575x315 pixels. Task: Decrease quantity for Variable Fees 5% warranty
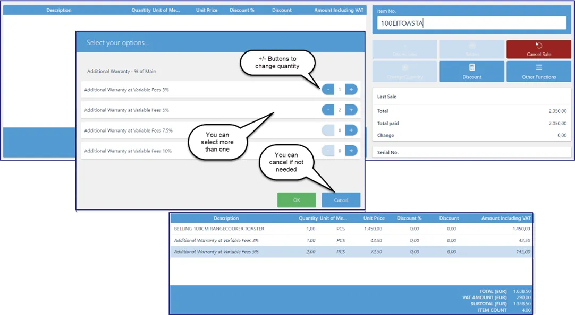(x=328, y=110)
